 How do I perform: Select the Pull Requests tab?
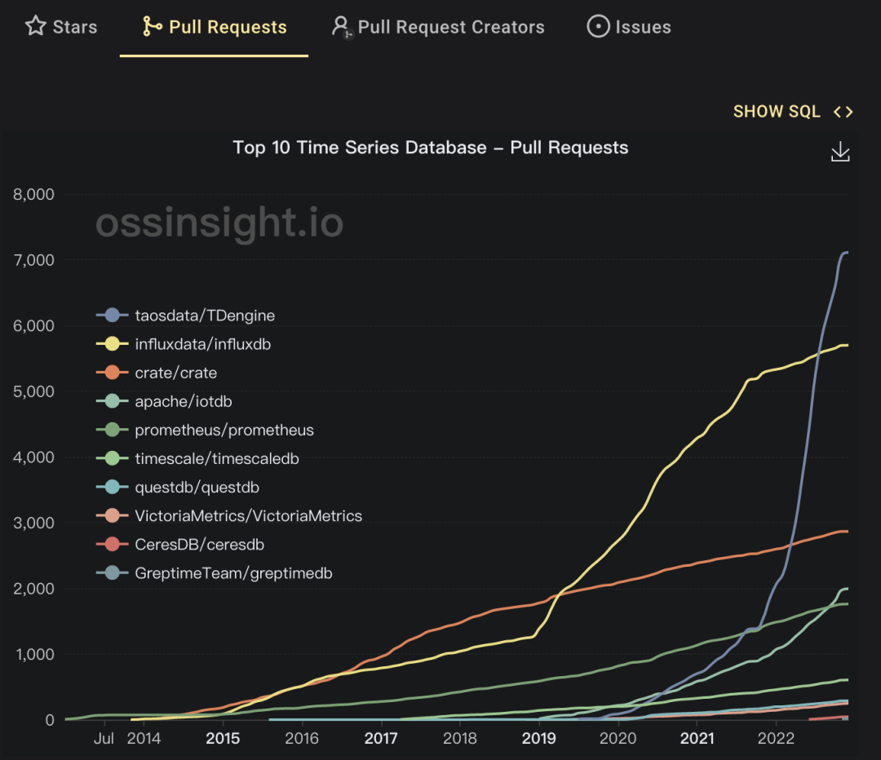214,27
